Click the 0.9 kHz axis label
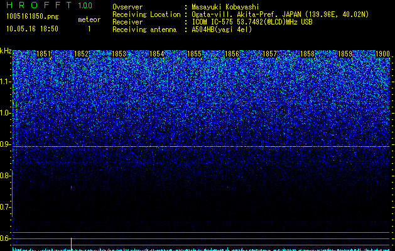The image size is (395, 251). 4,144
